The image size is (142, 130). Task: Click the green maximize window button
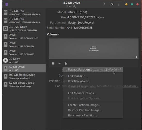132,4
